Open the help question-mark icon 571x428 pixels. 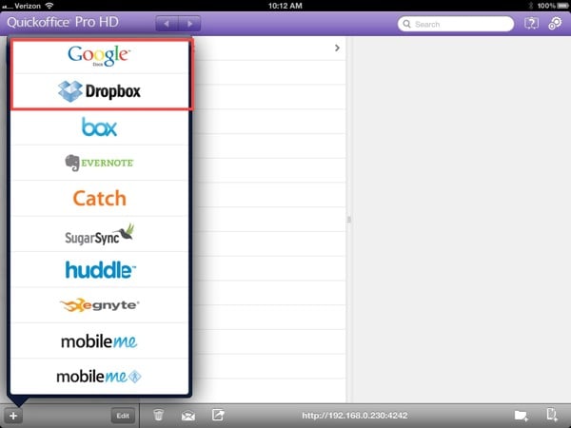(531, 24)
